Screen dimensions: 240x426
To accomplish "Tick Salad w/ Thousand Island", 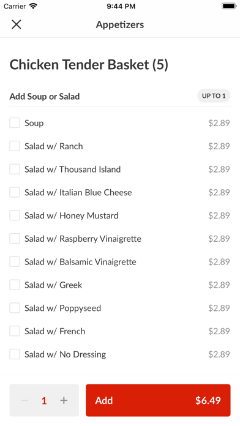I will pos(15,169).
